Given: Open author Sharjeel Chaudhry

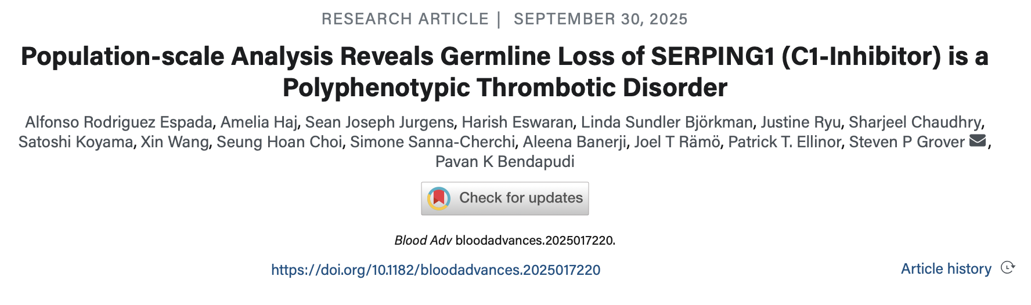Looking at the screenshot, I should click(915, 122).
